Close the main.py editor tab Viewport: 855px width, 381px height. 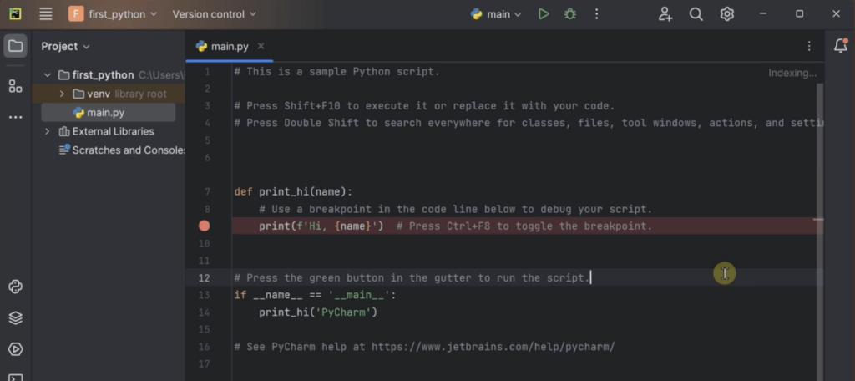(x=261, y=46)
